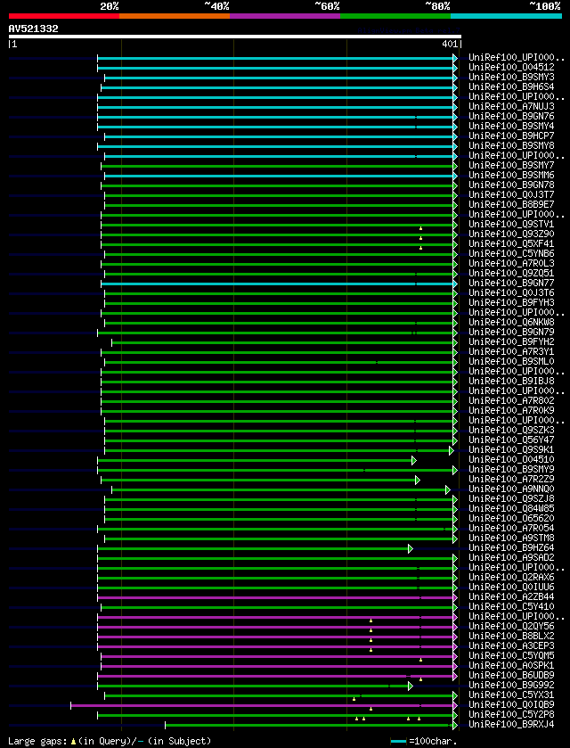Pick the UniRef100_B9IBJ8 hit name
This screenshot has width=570, height=748.
click(x=511, y=381)
